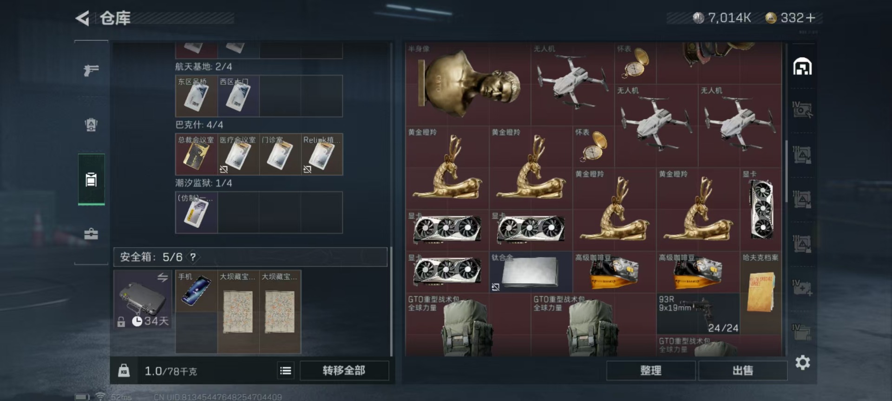892x401 pixels.
Task: Toggle the weight lock icon
Action: 124,370
